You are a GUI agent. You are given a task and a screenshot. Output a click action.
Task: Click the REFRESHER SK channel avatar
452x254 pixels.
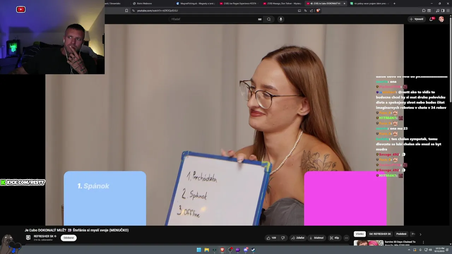pyautogui.click(x=28, y=237)
